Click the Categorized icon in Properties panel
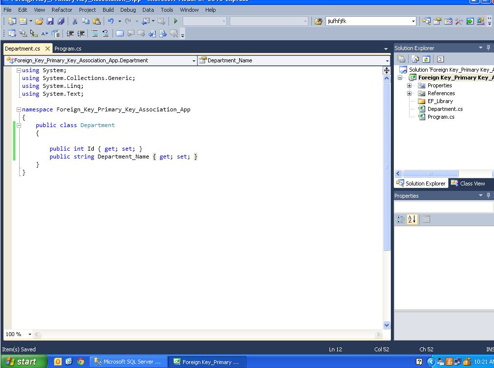 401,219
